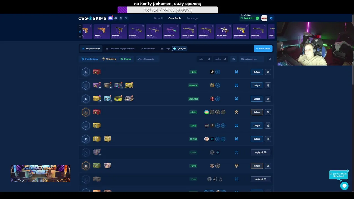
Task: Preview the 11.76zł battle eye icon
Action: pos(268,139)
